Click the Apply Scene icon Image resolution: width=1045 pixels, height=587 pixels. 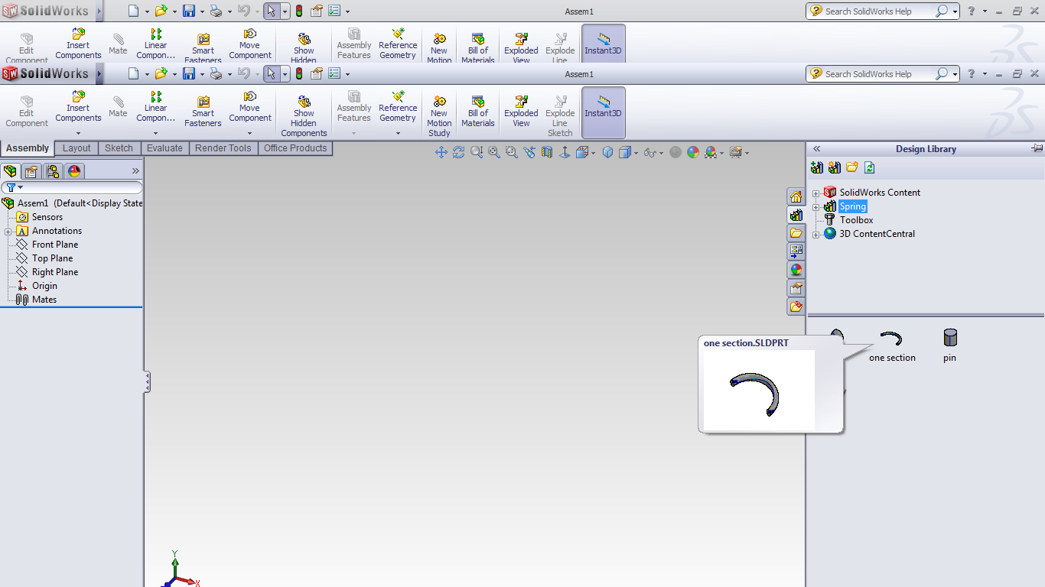coord(711,152)
